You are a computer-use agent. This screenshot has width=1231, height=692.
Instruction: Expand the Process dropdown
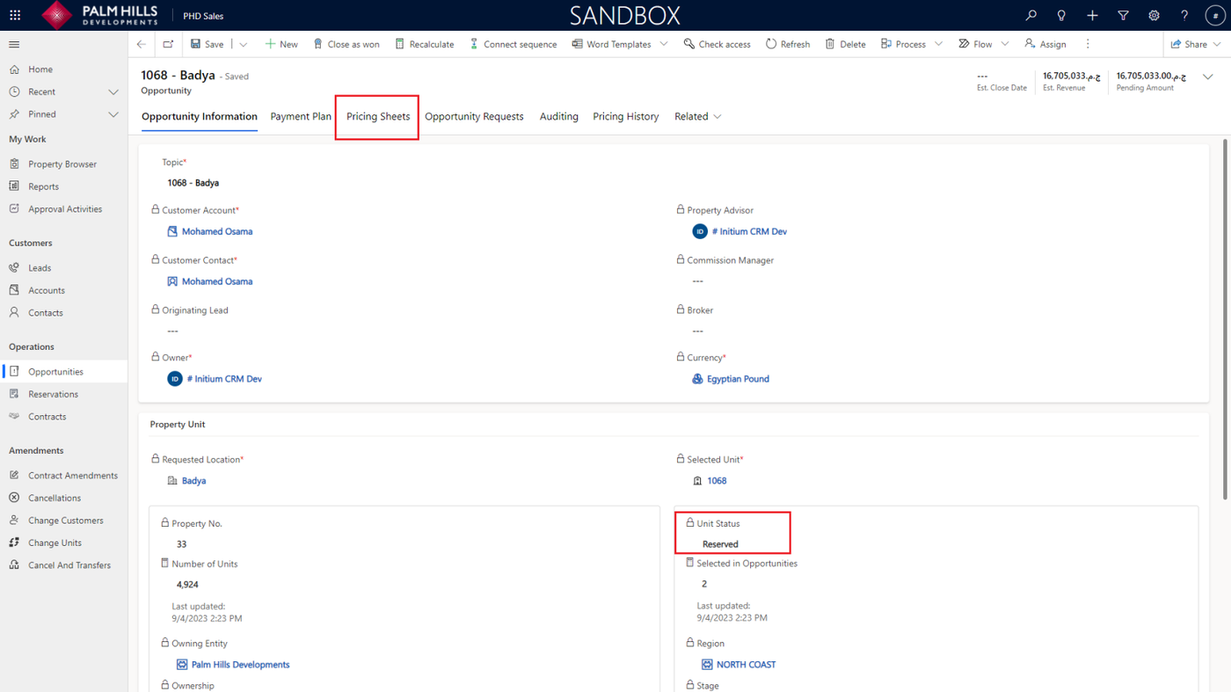[x=938, y=44]
